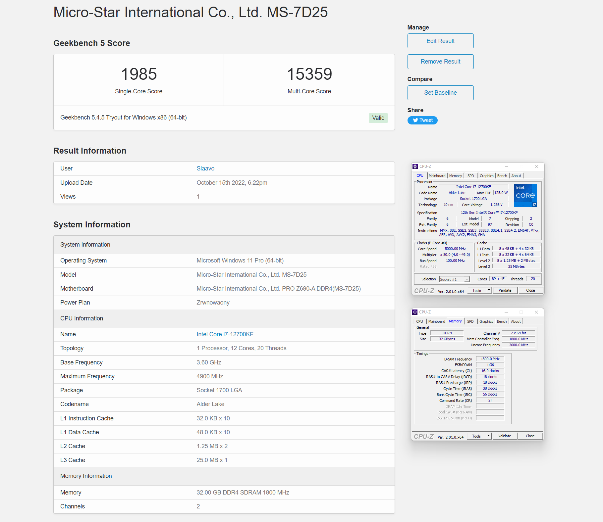Image resolution: width=603 pixels, height=522 pixels.
Task: Minimize the lower CPU-Z window
Action: click(x=506, y=312)
